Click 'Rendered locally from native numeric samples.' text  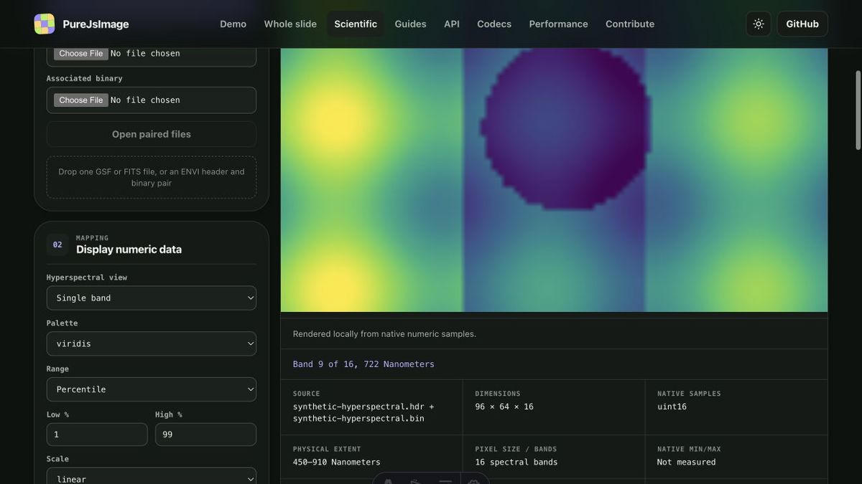click(384, 334)
